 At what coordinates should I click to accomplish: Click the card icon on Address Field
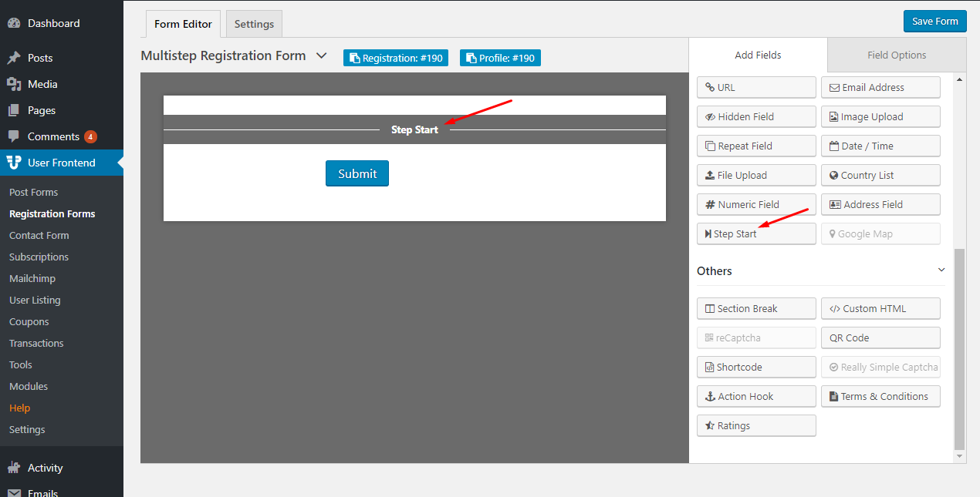coord(835,205)
